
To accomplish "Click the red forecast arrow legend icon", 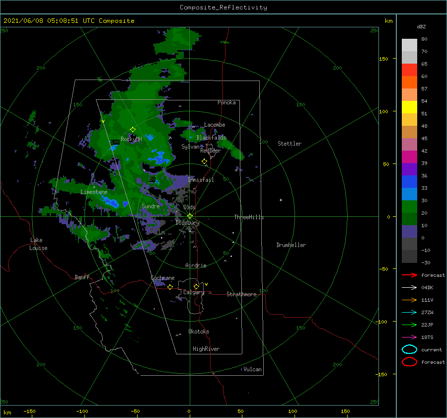I will 409,275.
